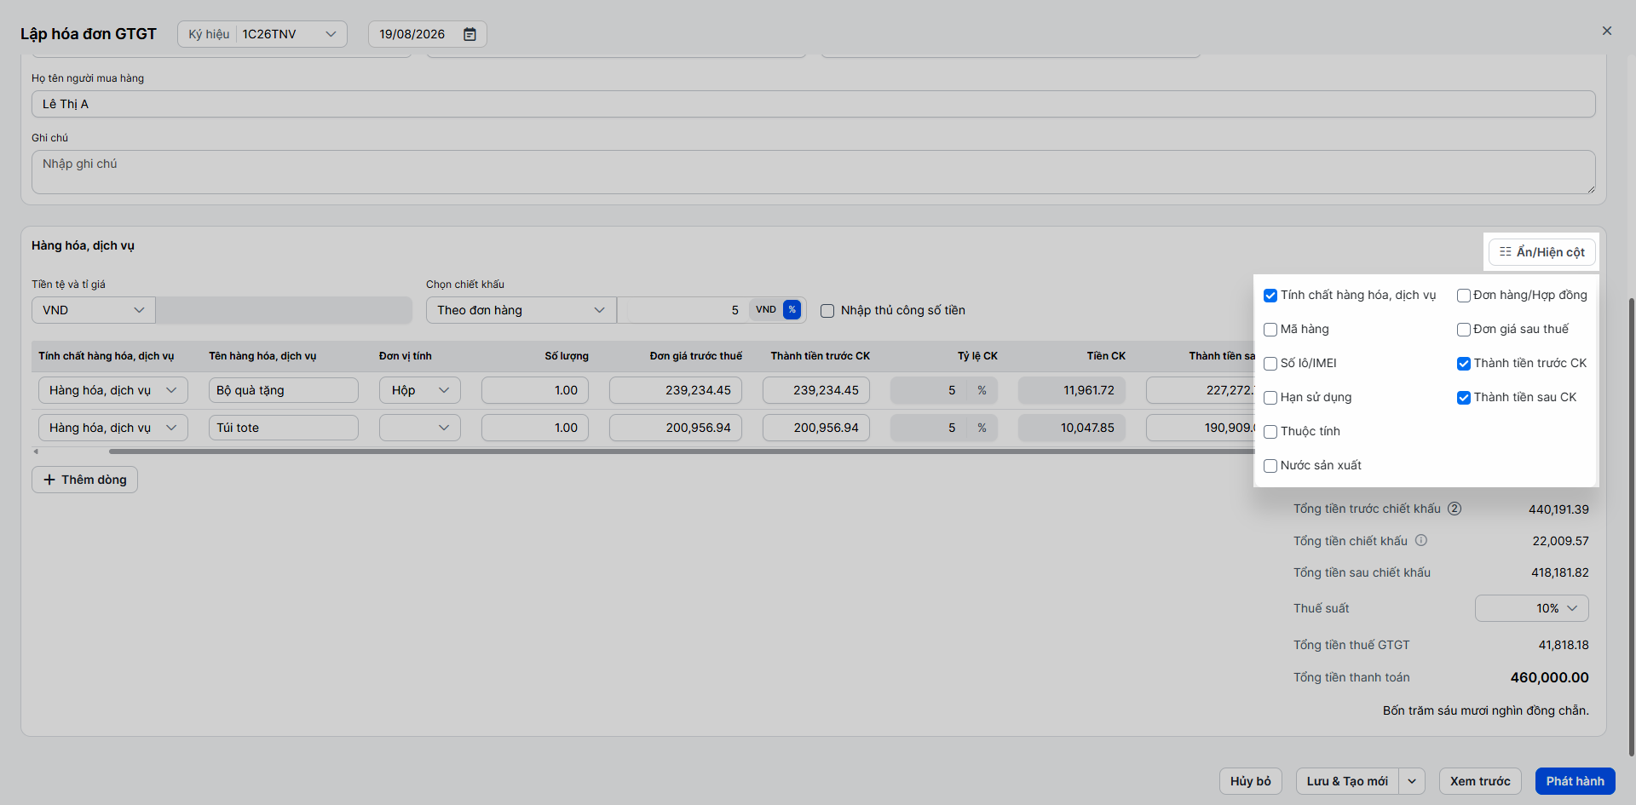Viewport: 1636px width, 805px height.
Task: Enable the Hạn sử dụng column checkbox
Action: tap(1270, 398)
